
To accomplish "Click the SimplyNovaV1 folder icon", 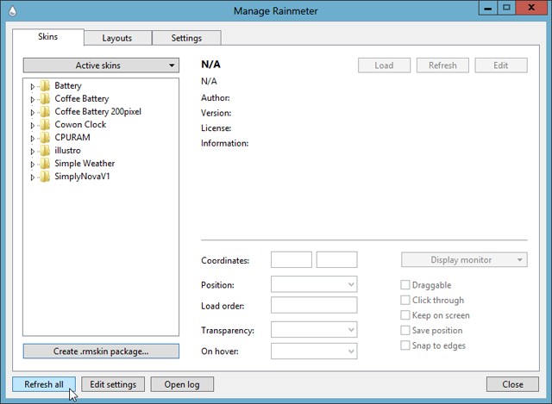I will click(x=45, y=176).
